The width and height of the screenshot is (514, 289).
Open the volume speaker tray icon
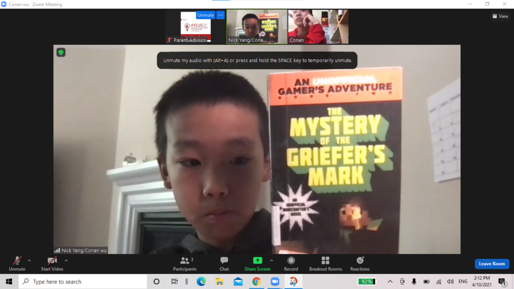point(450,281)
